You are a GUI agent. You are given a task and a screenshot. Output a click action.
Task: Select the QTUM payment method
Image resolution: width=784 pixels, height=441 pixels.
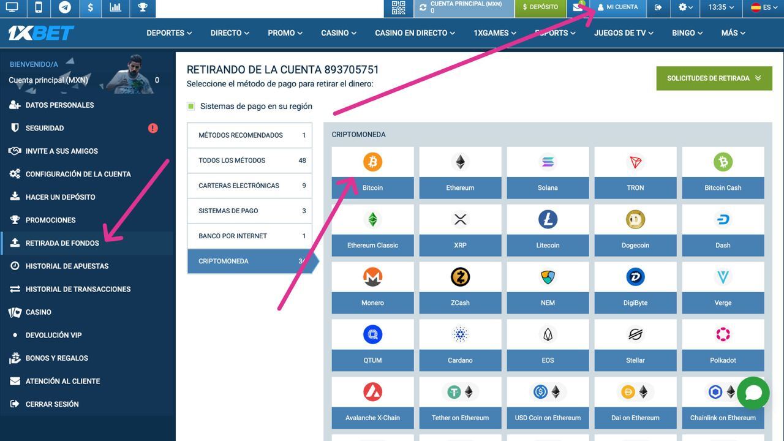[x=372, y=345]
